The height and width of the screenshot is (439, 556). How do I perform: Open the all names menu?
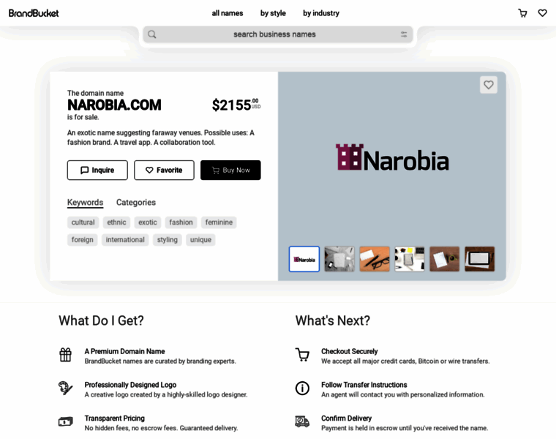[x=228, y=13]
